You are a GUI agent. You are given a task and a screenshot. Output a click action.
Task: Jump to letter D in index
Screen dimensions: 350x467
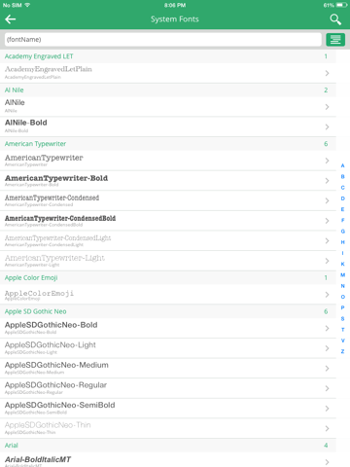point(342,198)
